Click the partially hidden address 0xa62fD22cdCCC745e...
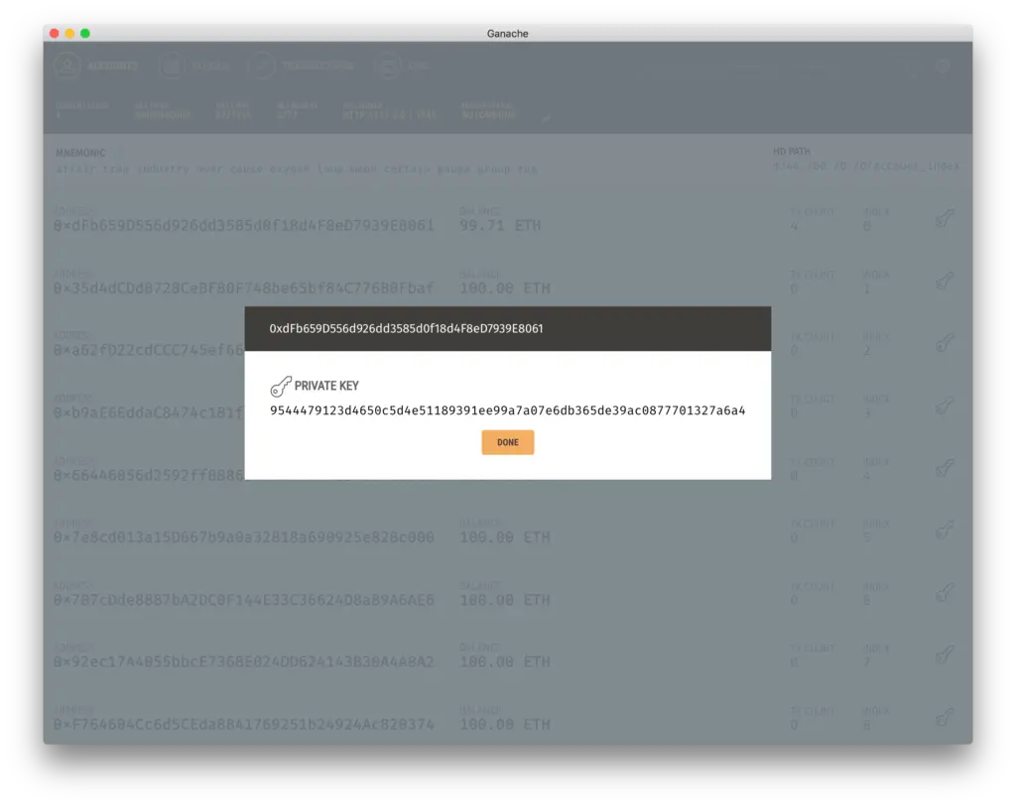The width and height of the screenshot is (1016, 806). (149, 350)
